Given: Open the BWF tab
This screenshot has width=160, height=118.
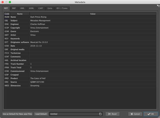Looking at the screenshot, I should [x=14, y=8].
